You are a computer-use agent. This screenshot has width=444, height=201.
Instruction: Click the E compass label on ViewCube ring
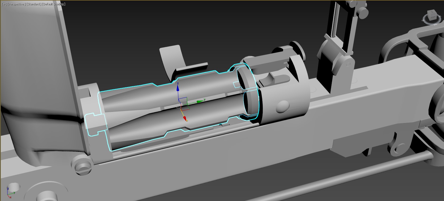click(x=435, y=25)
